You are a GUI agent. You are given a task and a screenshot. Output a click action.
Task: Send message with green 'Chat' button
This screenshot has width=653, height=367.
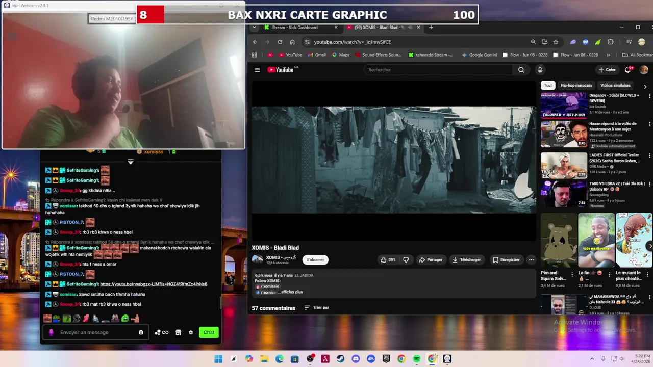point(209,332)
